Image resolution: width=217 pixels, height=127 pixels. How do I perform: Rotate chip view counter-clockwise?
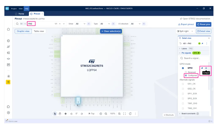point(71,114)
